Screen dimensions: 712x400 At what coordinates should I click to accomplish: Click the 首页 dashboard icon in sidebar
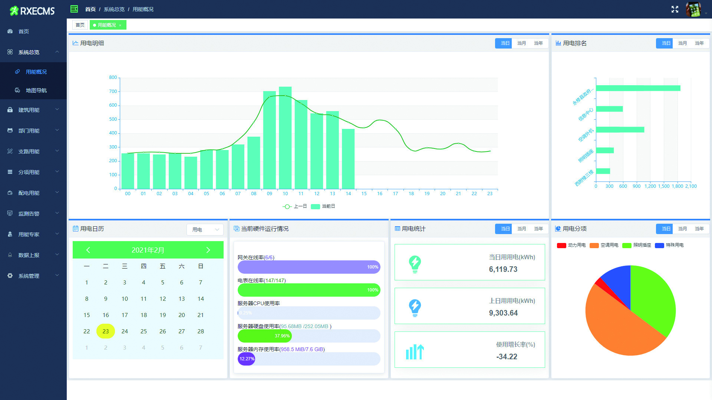pyautogui.click(x=10, y=31)
